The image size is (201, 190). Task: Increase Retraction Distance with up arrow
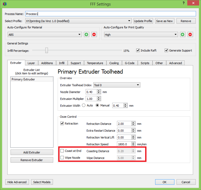[133, 122]
